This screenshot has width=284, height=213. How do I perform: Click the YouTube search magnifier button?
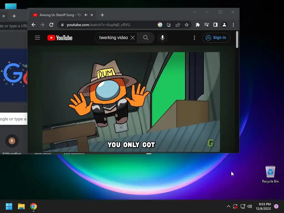click(x=146, y=38)
